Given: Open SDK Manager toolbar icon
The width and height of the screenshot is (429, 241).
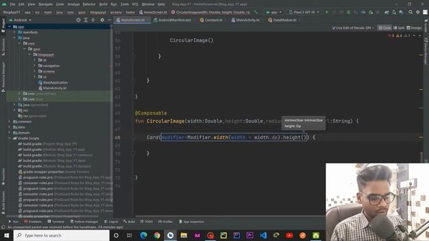Looking at the screenshot, I should click(x=401, y=12).
